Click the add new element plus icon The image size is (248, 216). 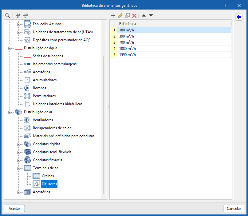(x=113, y=15)
